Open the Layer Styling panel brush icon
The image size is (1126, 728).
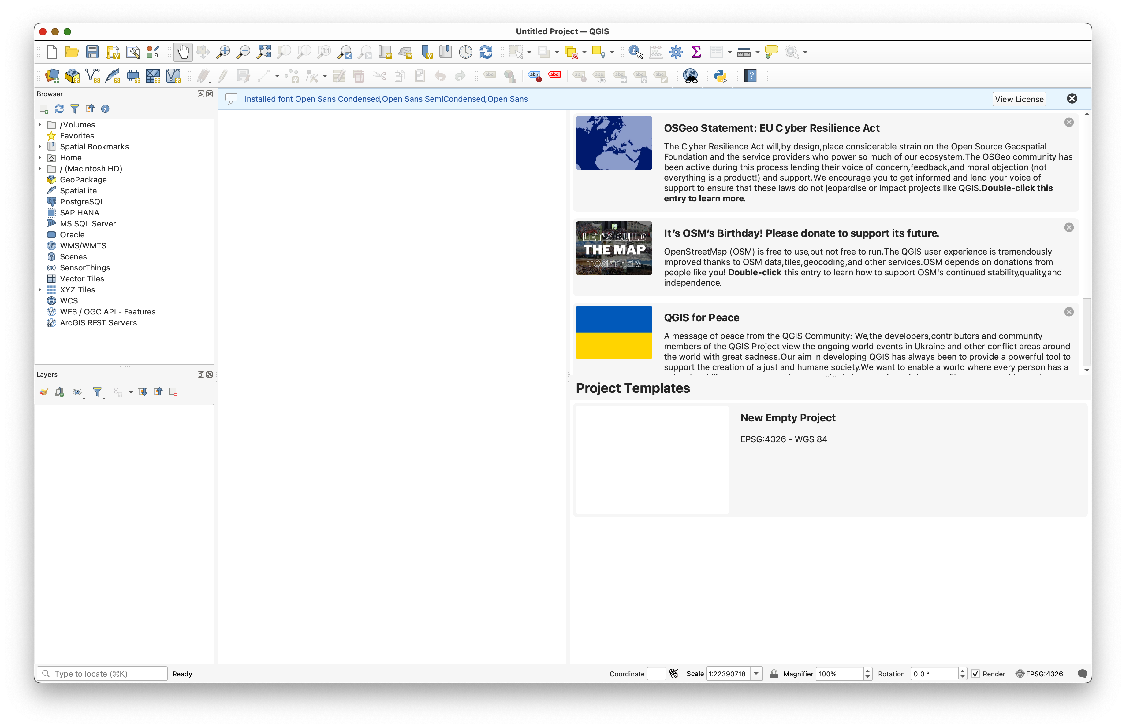(x=44, y=392)
